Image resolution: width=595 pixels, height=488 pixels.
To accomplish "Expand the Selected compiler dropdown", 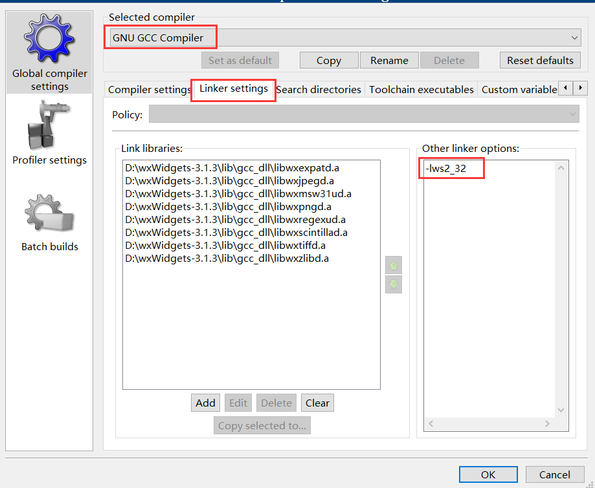I will tap(574, 38).
